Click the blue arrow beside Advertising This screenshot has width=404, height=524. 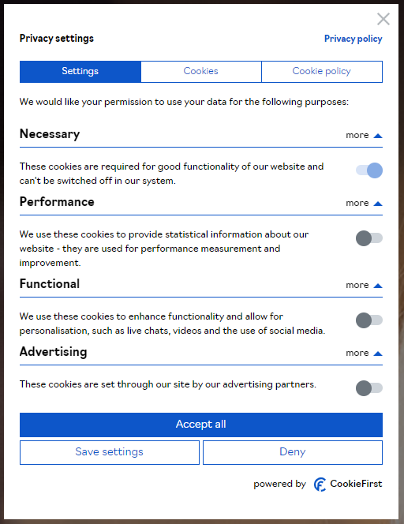tap(378, 354)
